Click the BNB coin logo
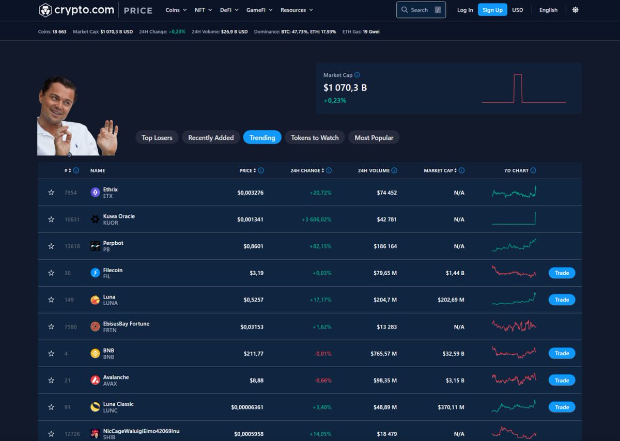The width and height of the screenshot is (620, 441). [95, 354]
